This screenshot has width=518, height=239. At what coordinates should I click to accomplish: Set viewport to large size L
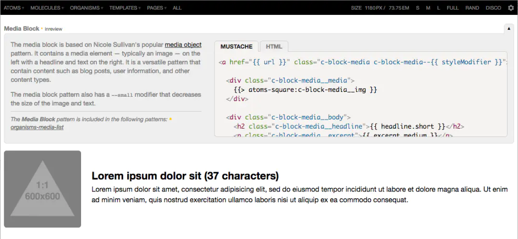coord(438,8)
